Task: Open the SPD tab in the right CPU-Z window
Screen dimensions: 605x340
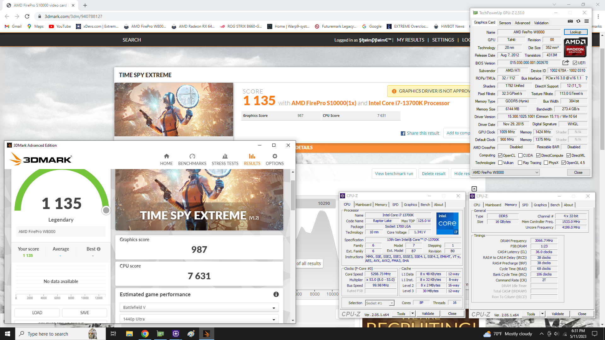Action: pyautogui.click(x=525, y=205)
